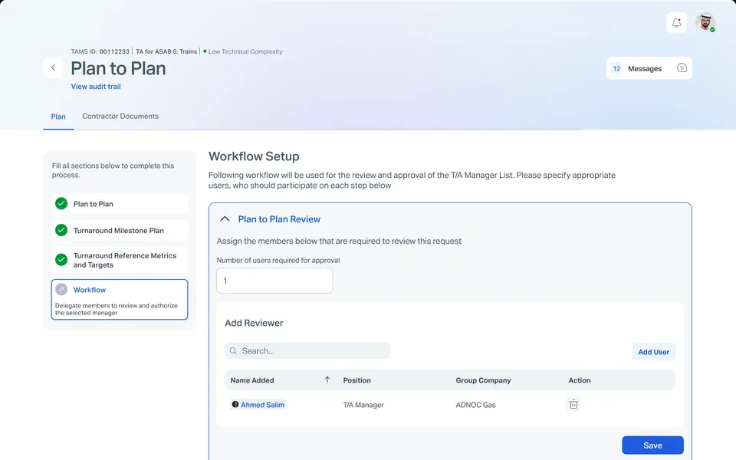Click the chat bubble icon in Messages
Screen dimensions: 736x460
(x=682, y=68)
